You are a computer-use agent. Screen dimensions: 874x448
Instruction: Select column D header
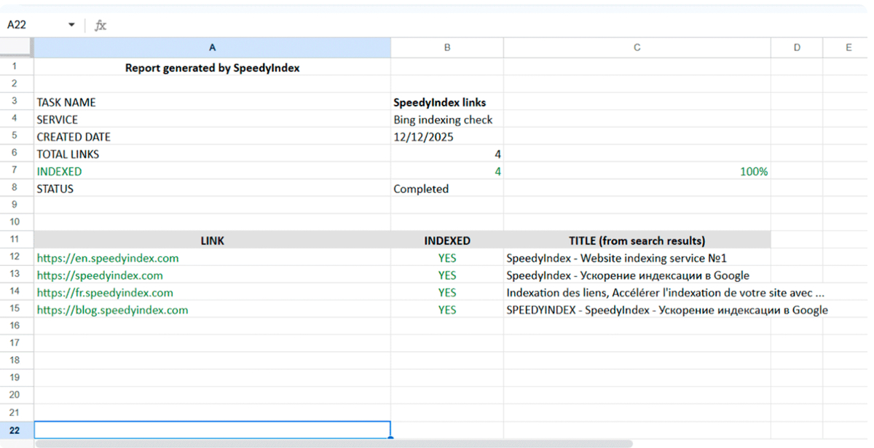(x=797, y=47)
